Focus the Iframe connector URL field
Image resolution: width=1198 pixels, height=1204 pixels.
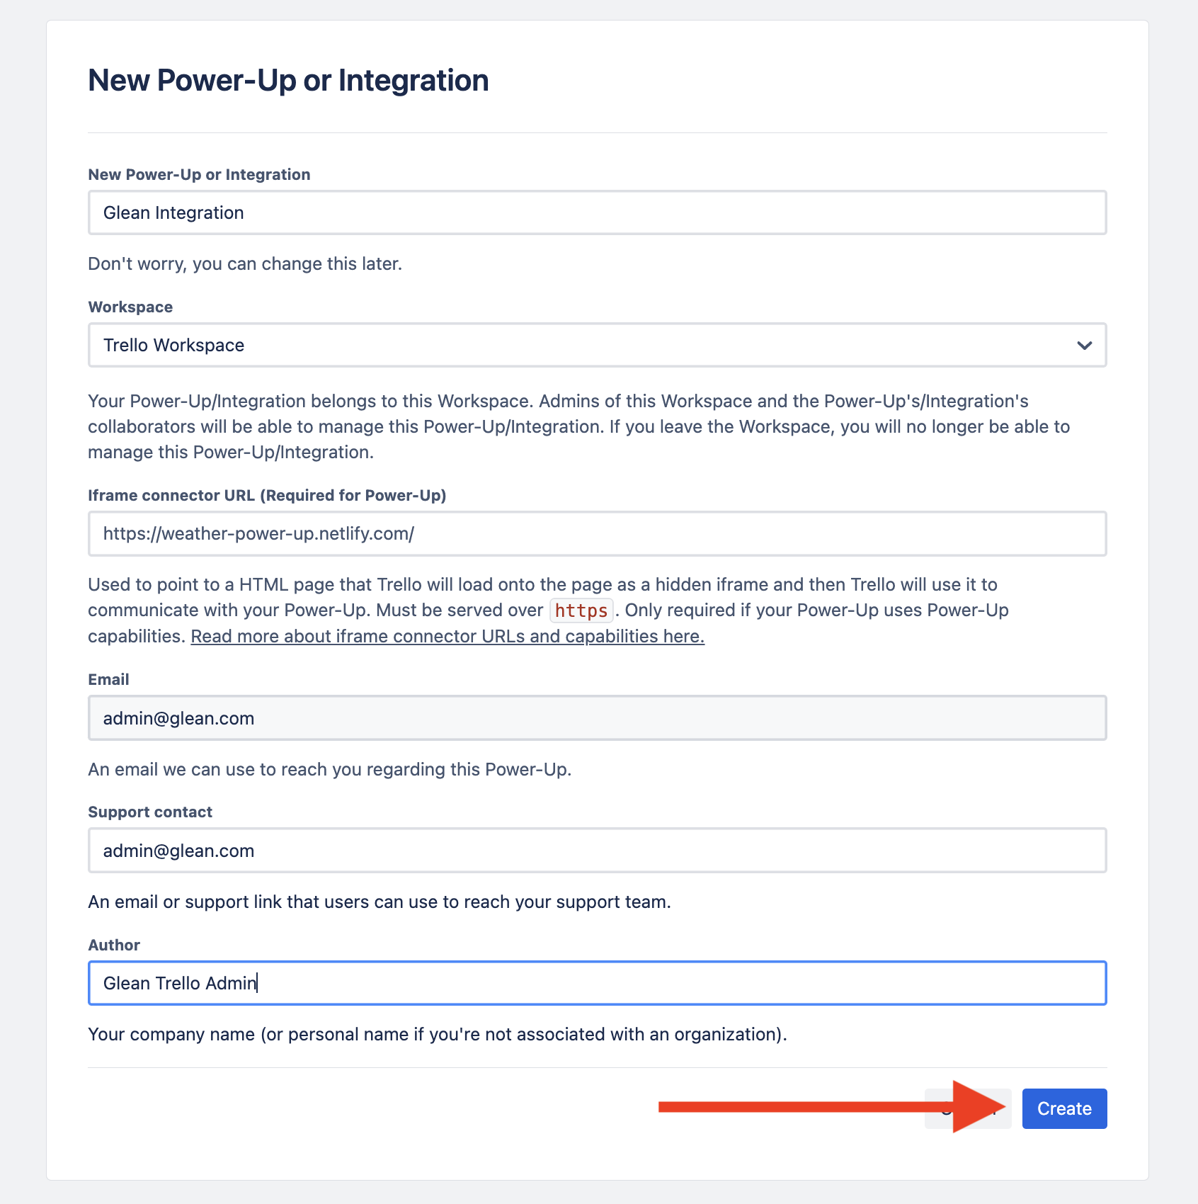click(597, 533)
